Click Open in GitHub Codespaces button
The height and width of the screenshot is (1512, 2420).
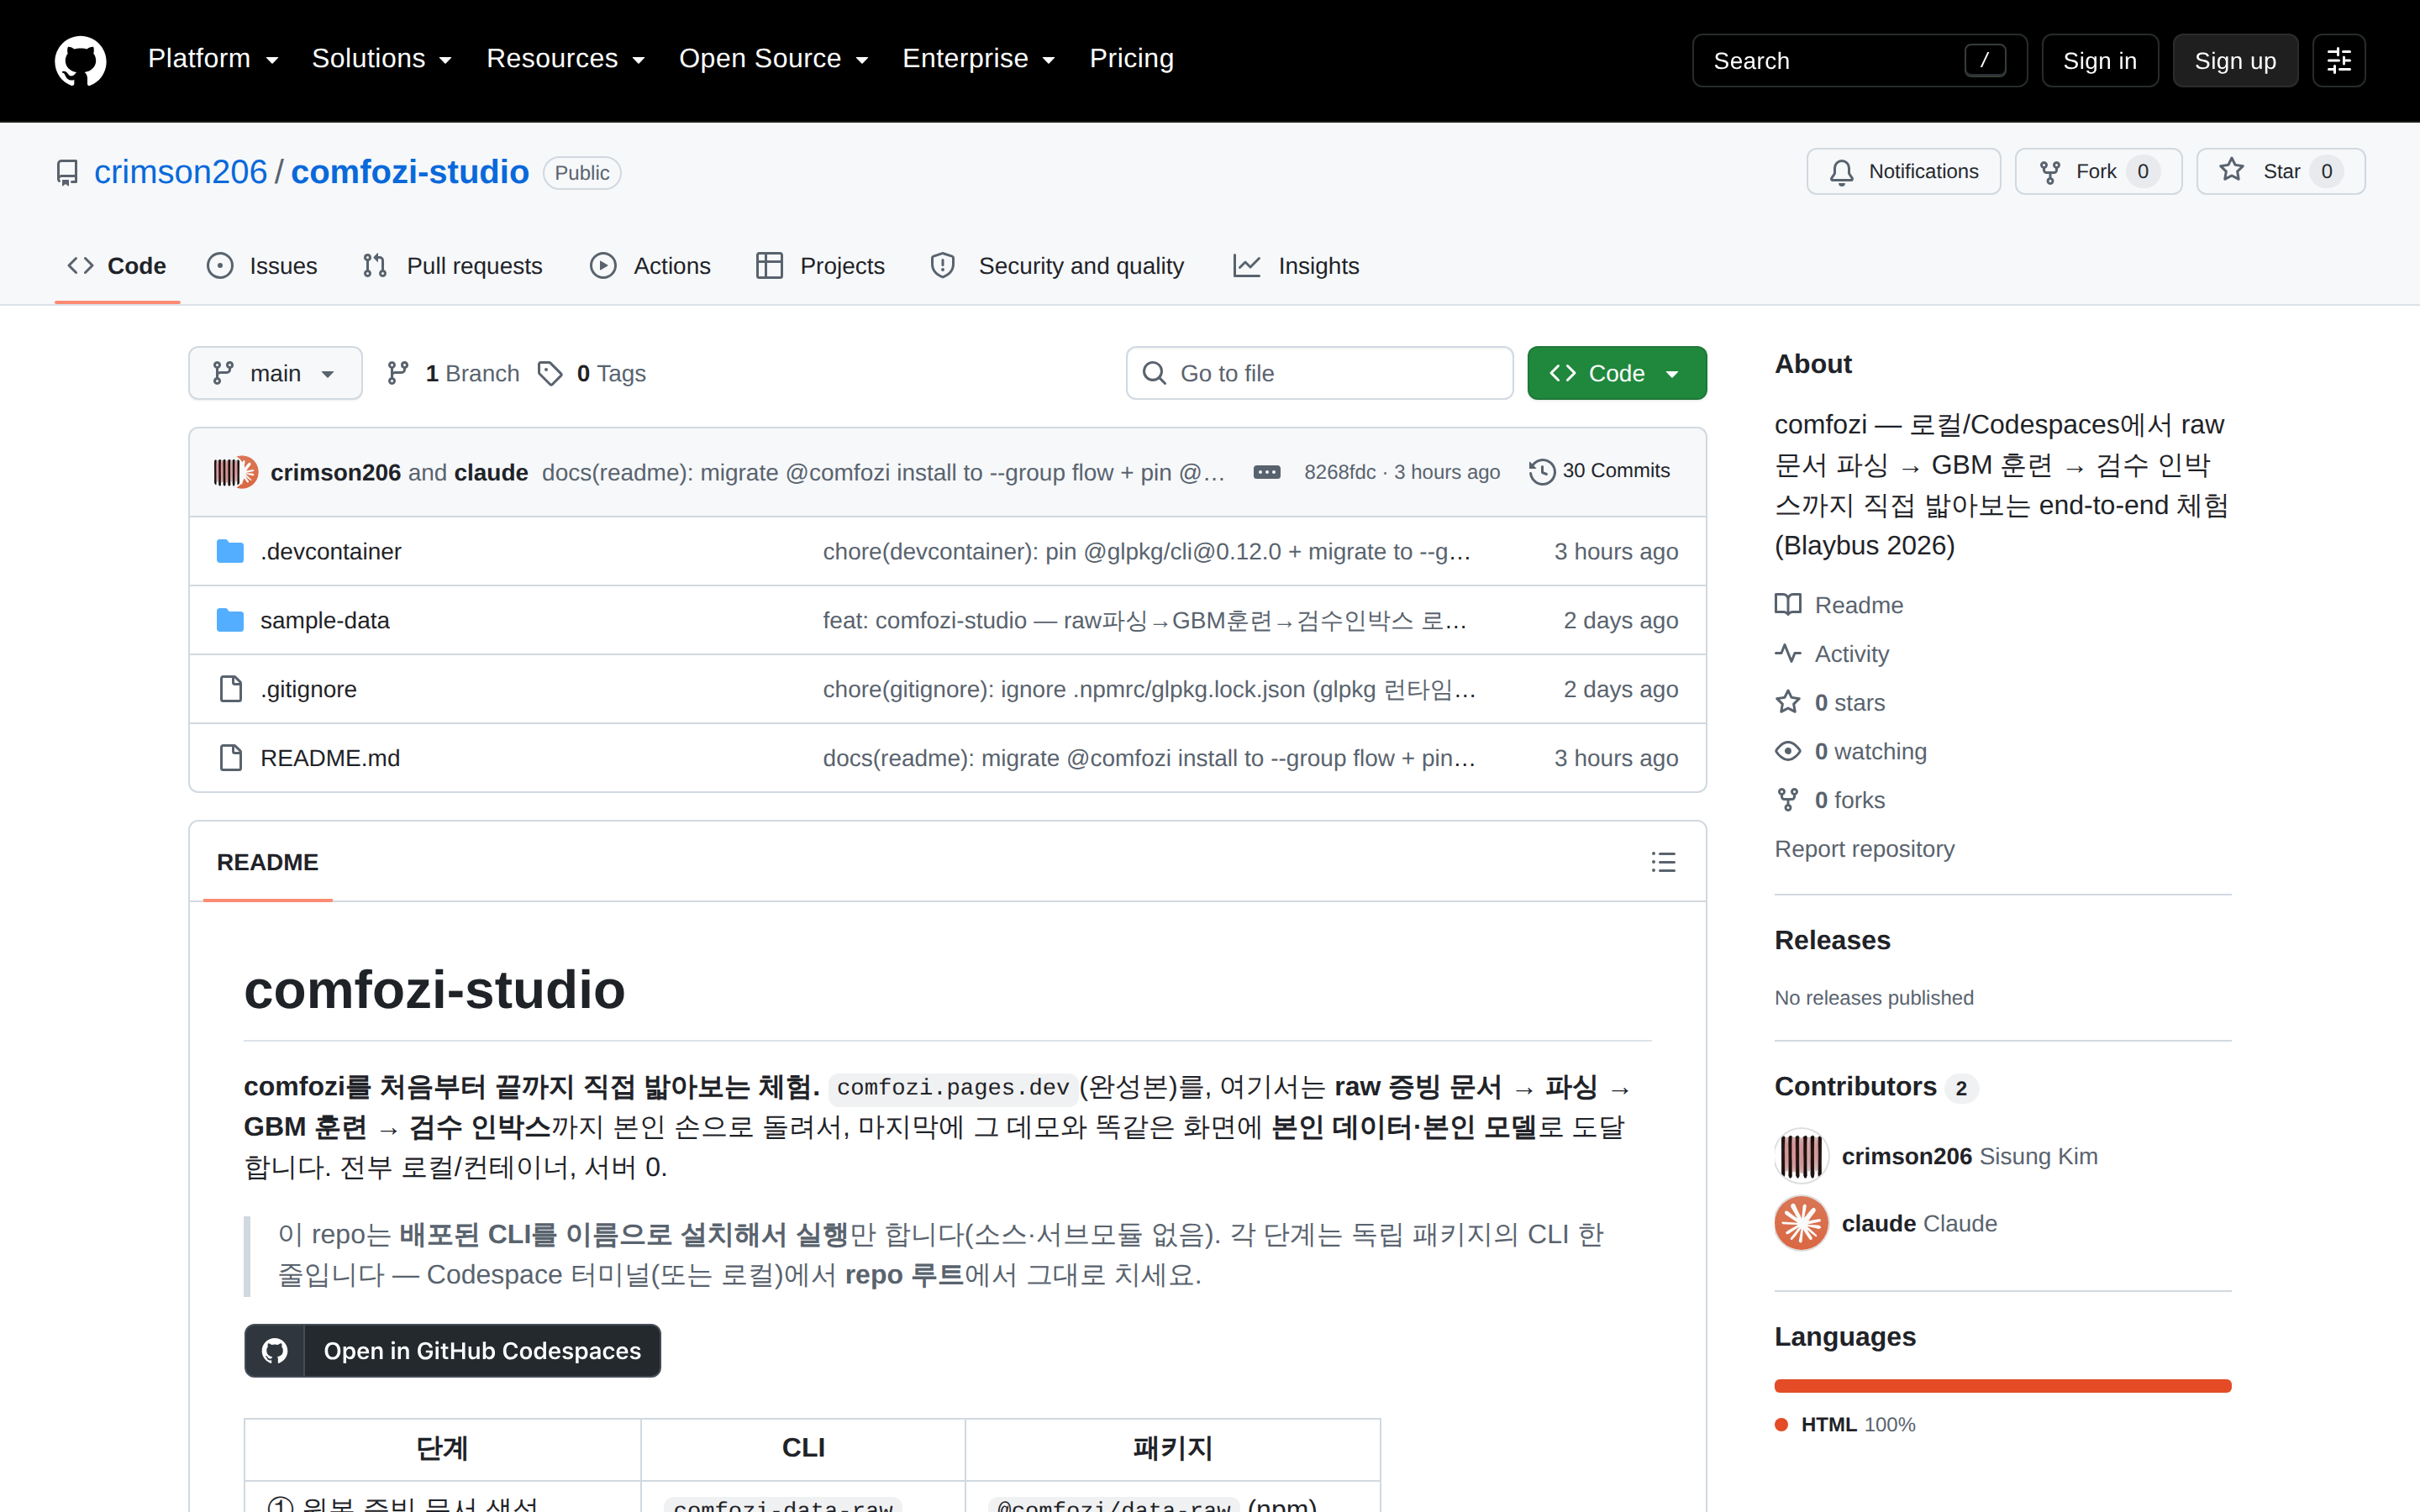pyautogui.click(x=452, y=1351)
